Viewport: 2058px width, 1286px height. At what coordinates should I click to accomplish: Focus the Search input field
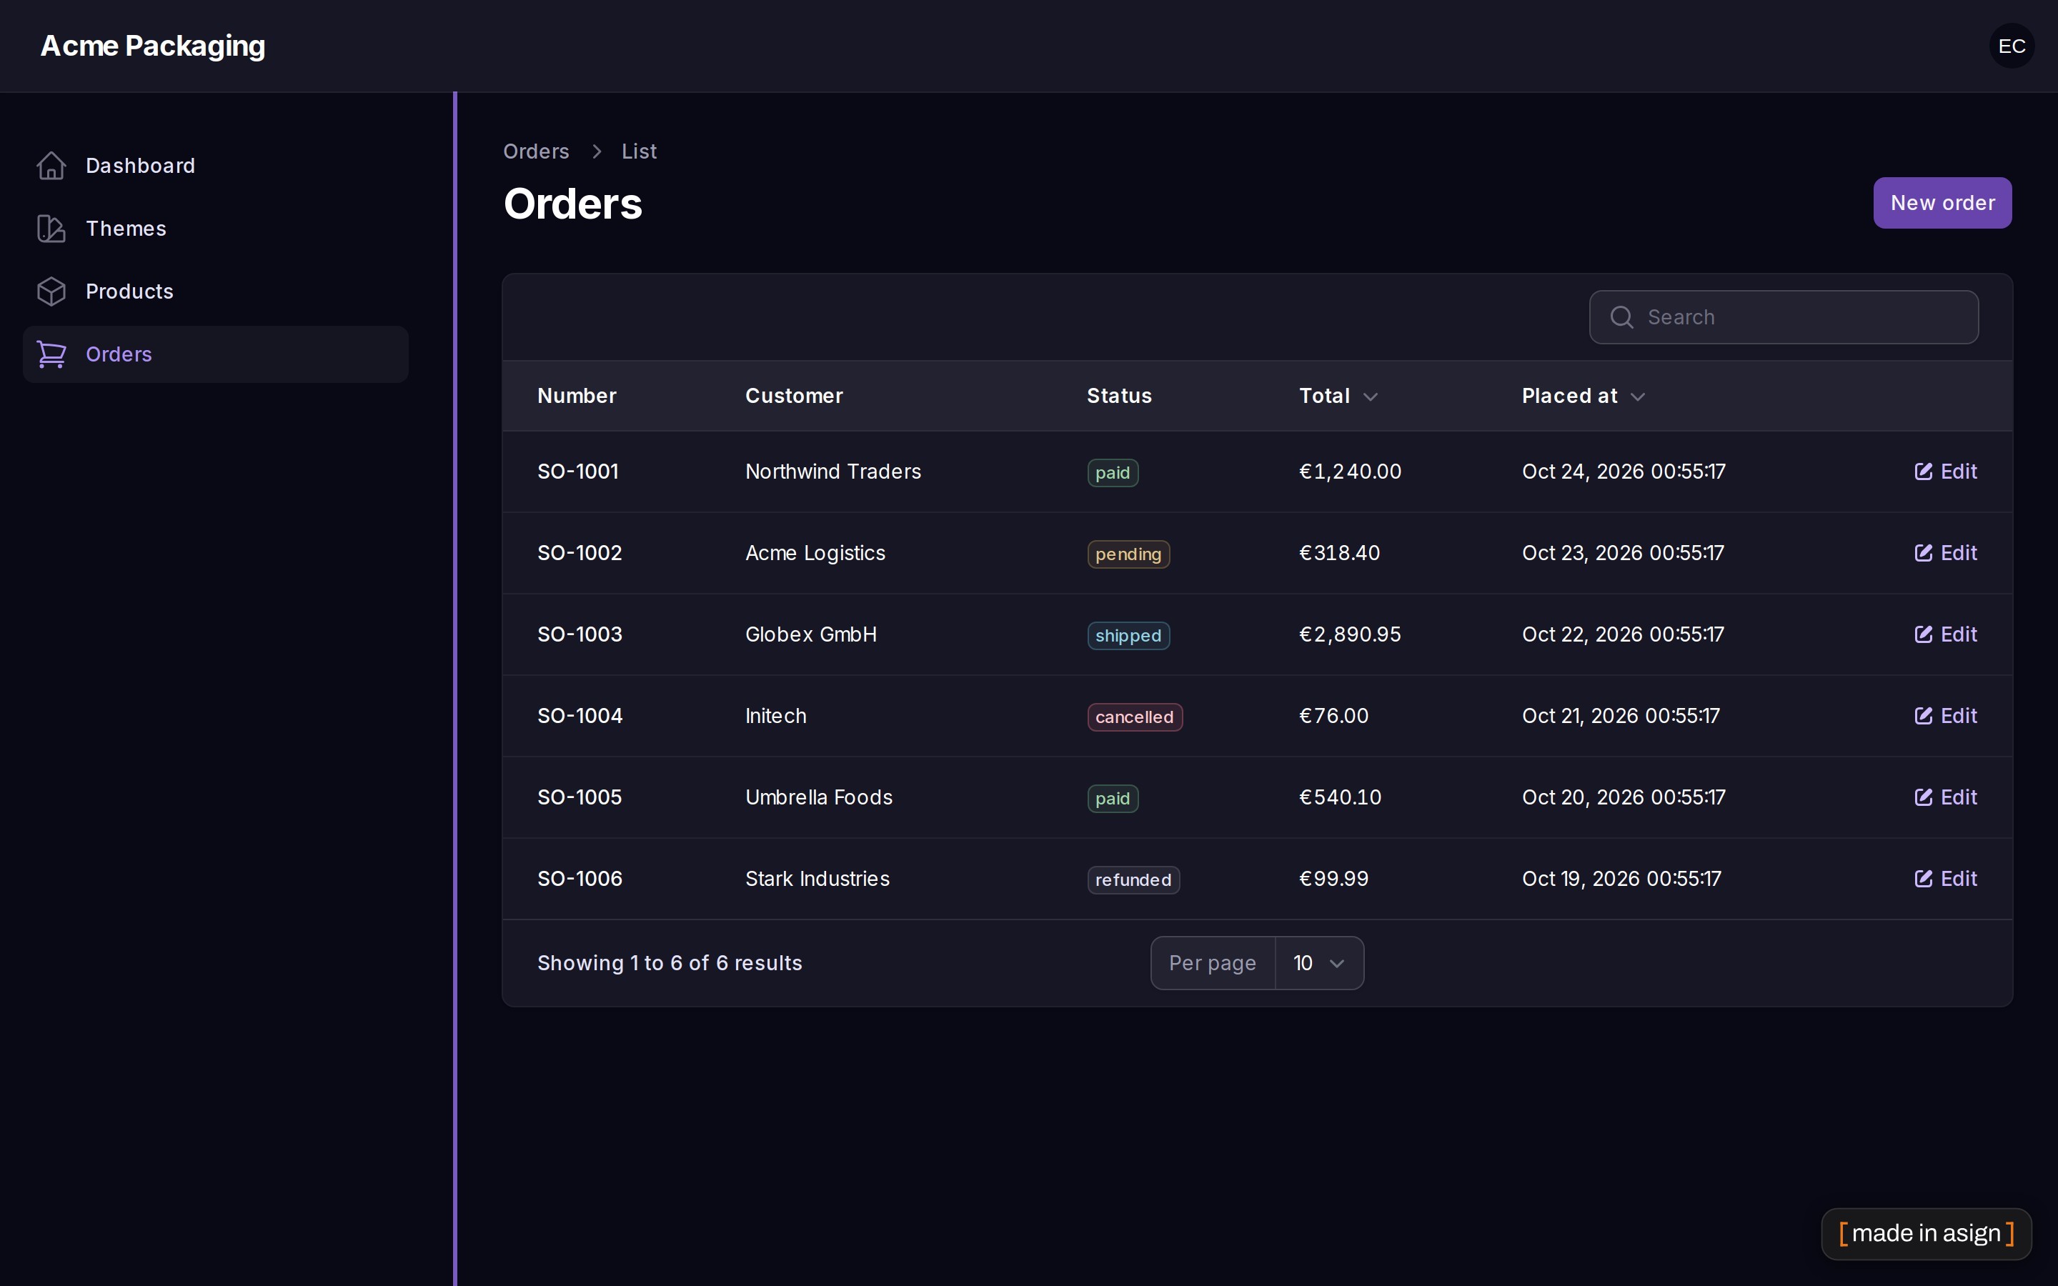coord(1784,317)
